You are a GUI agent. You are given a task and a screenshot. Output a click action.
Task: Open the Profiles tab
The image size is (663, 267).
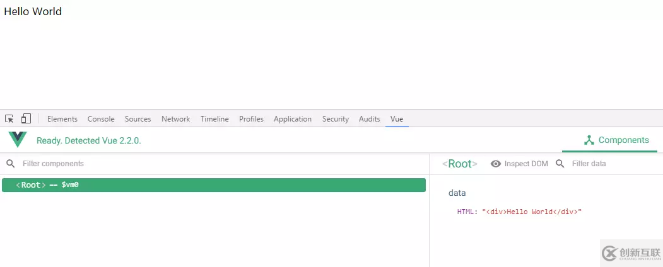tap(251, 119)
